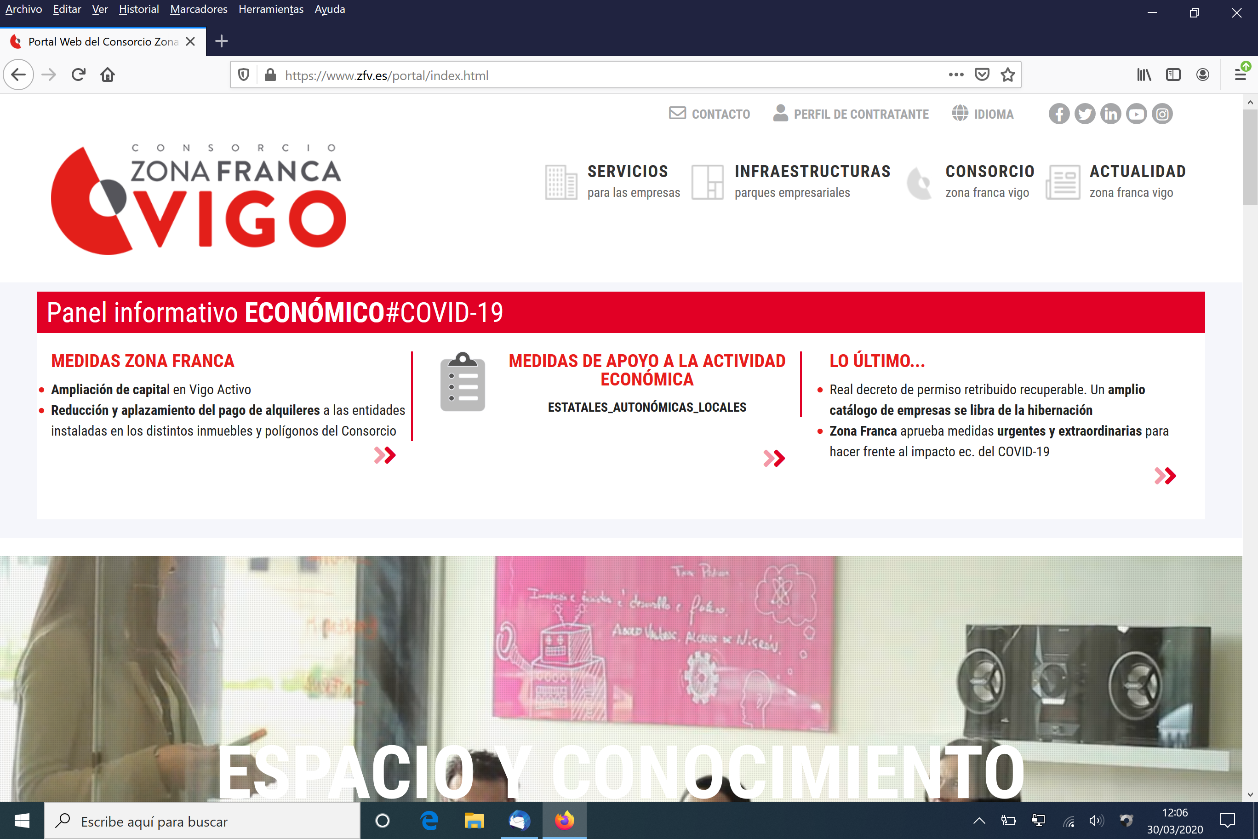The image size is (1258, 839).
Task: Go to the Firefox home page
Action: (108, 75)
